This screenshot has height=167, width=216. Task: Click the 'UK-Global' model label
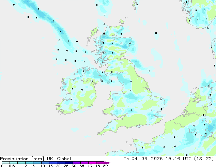coord(59,159)
